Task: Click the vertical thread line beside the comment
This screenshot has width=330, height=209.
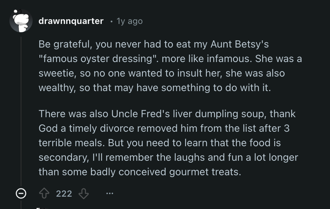Action: [x=21, y=109]
